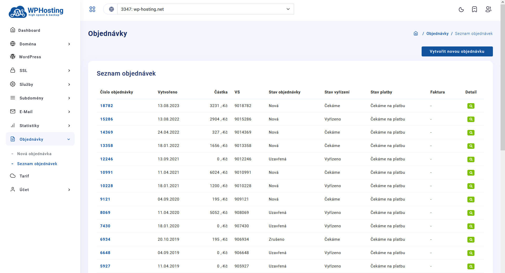Open detail magnifier for order 8069

click(x=471, y=213)
